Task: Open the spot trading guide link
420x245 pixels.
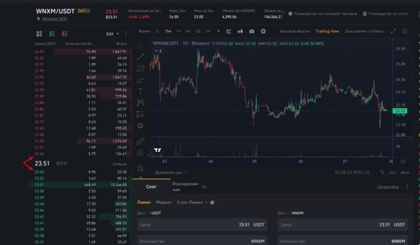Action: click(323, 14)
